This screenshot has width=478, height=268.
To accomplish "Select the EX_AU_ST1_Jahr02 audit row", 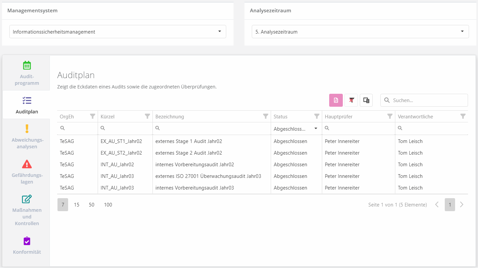I will point(189,141).
